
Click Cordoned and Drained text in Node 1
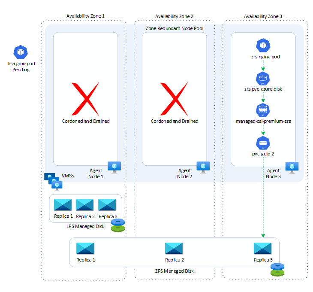[x=86, y=121]
